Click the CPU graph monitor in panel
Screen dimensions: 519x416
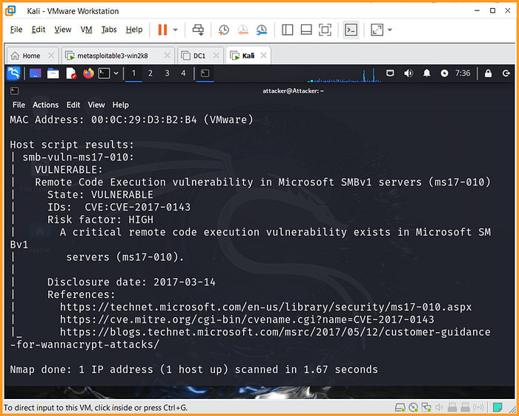click(x=343, y=75)
